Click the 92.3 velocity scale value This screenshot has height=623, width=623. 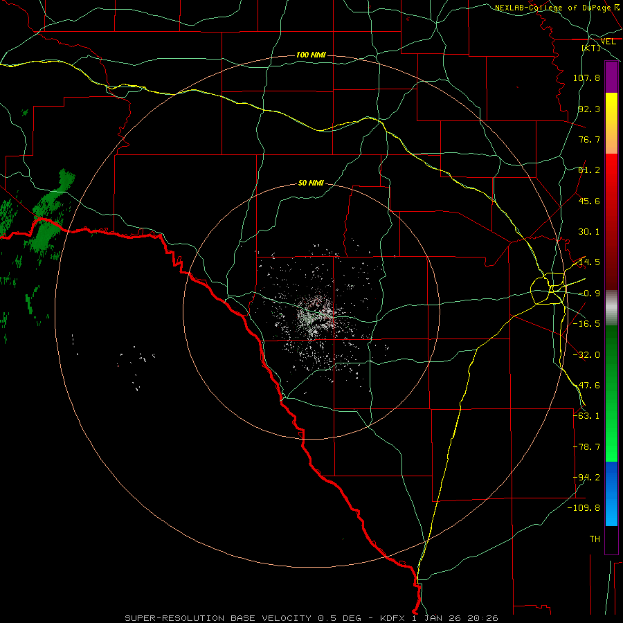[589, 109]
